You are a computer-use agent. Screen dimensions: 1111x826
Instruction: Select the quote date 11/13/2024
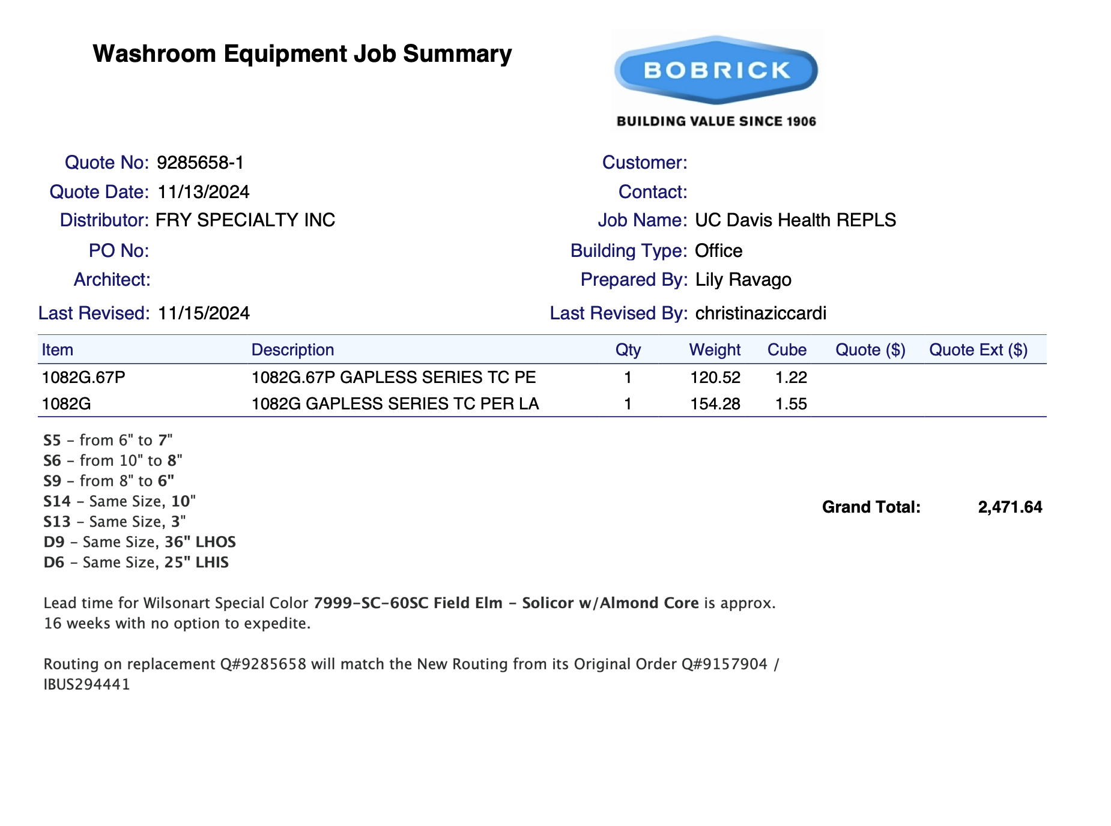(x=203, y=192)
